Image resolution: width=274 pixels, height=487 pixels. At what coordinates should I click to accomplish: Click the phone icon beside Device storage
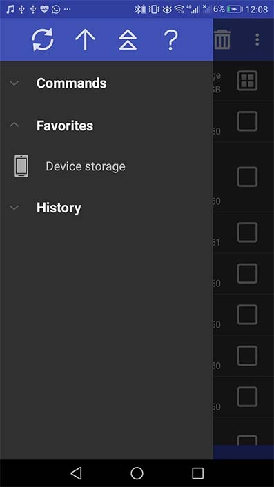(x=21, y=166)
